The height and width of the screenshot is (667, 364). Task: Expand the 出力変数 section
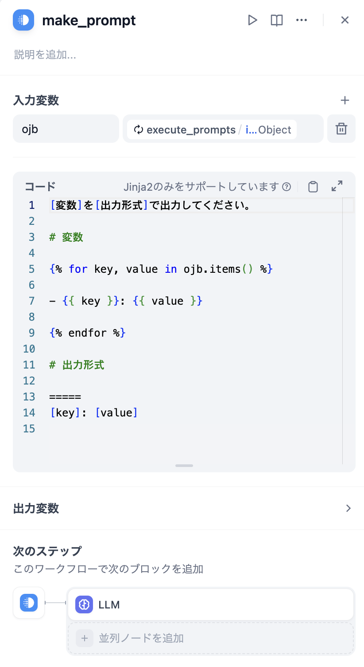pos(348,508)
